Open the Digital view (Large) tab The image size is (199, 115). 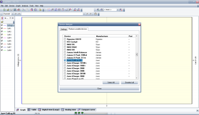(x=49, y=110)
